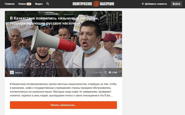Click the headline about языковые патрули
This screenshot has height=115, width=185.
click(54, 21)
